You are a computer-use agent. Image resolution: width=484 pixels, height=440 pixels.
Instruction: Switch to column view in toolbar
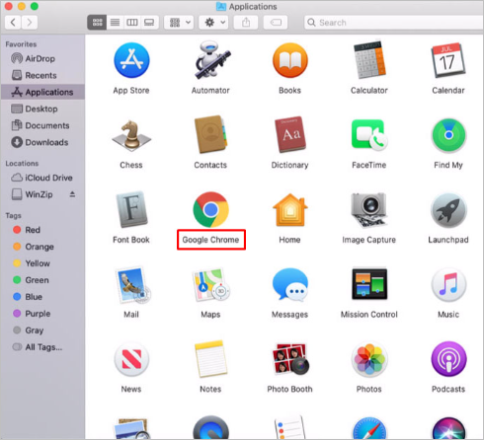(132, 23)
